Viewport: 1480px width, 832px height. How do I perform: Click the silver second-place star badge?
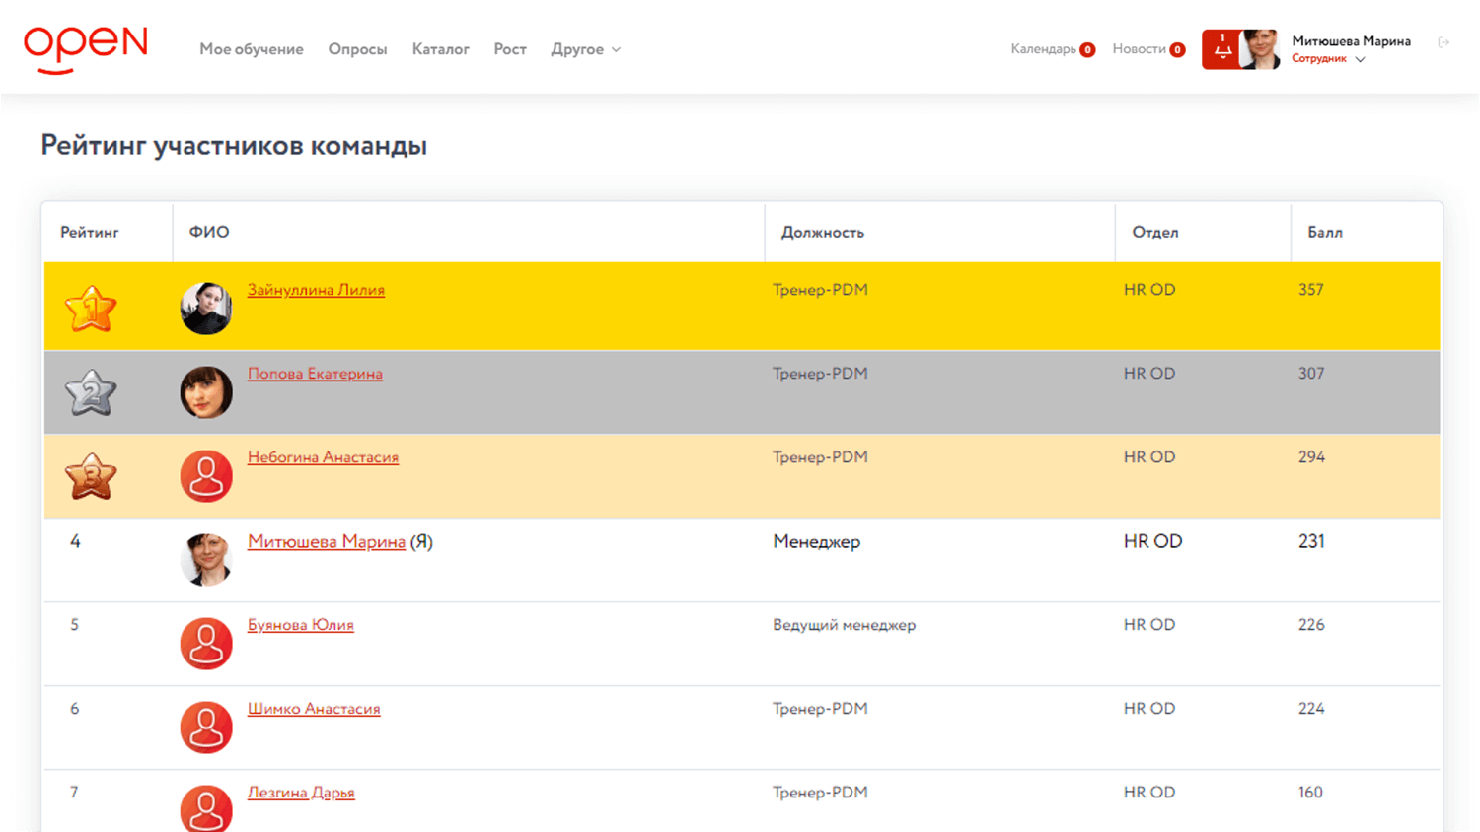pyautogui.click(x=91, y=392)
